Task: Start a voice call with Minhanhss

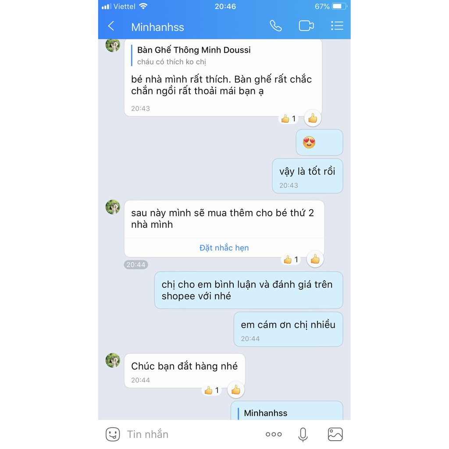Action: pos(276,26)
